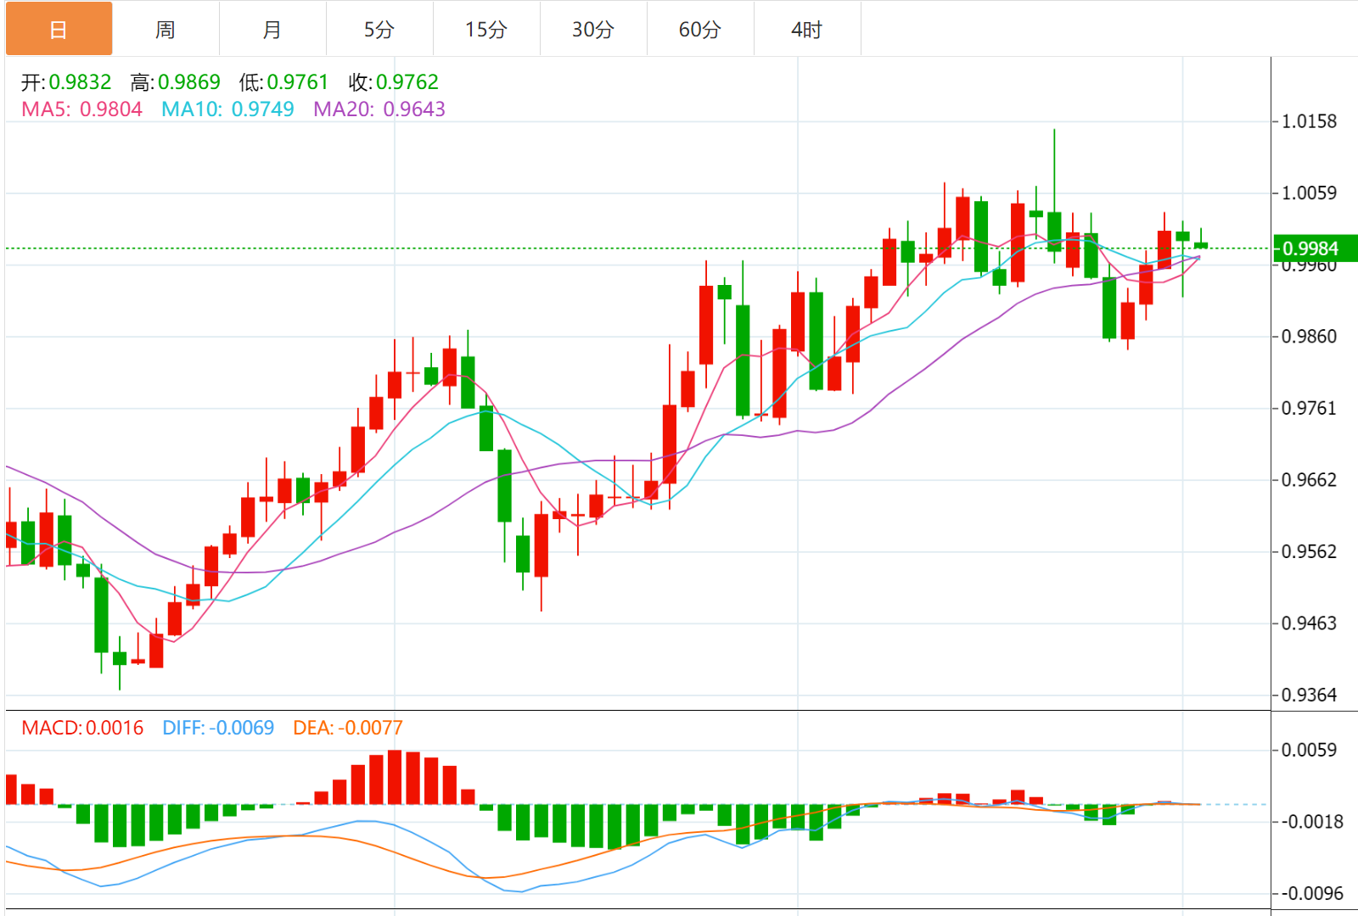Open the 30分 timeframe tab
1358x916 pixels.
[x=593, y=30]
